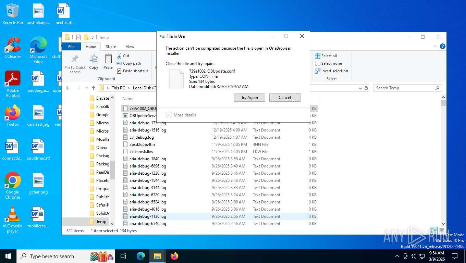This screenshot has height=263, width=466.
Task: Open Mozilla folder in navigation tree
Action: point(99,139)
